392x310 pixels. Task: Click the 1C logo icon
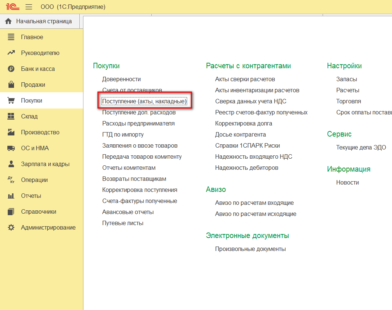tap(13, 7)
